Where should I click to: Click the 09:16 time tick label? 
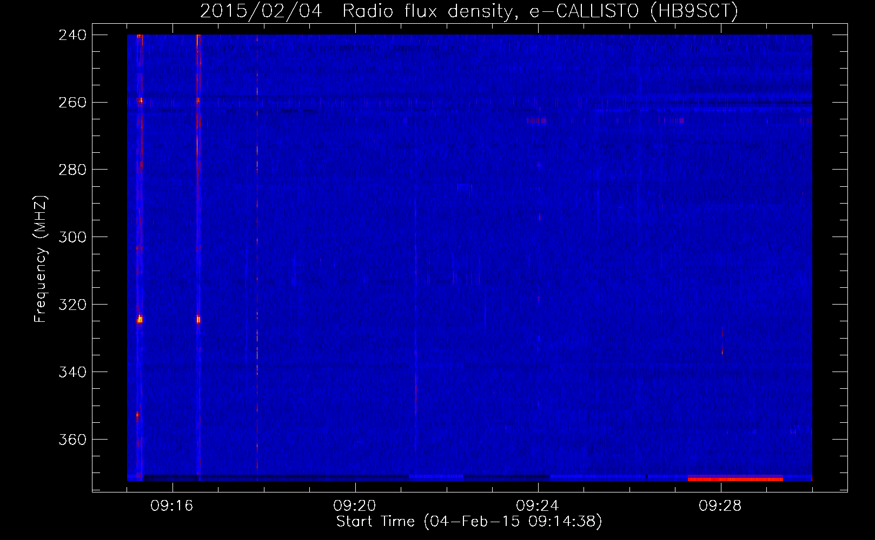[172, 506]
